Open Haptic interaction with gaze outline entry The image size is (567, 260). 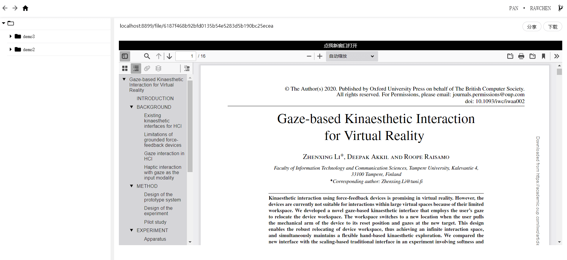coord(163,172)
